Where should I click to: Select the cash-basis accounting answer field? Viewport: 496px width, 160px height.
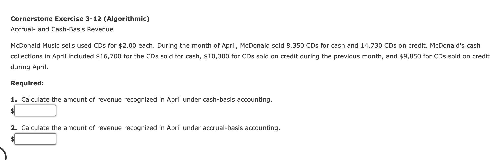[x=35, y=110]
